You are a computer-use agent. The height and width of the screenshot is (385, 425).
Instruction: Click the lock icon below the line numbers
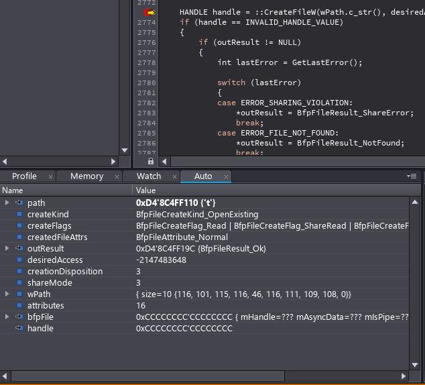pyautogui.click(x=151, y=162)
